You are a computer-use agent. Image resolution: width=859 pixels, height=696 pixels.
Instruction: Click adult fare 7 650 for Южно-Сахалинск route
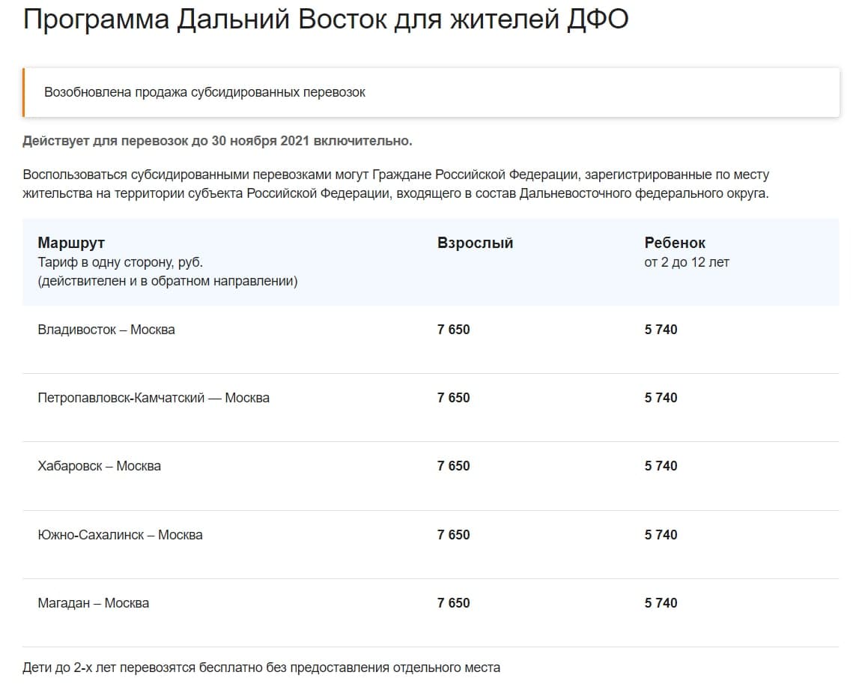(454, 535)
